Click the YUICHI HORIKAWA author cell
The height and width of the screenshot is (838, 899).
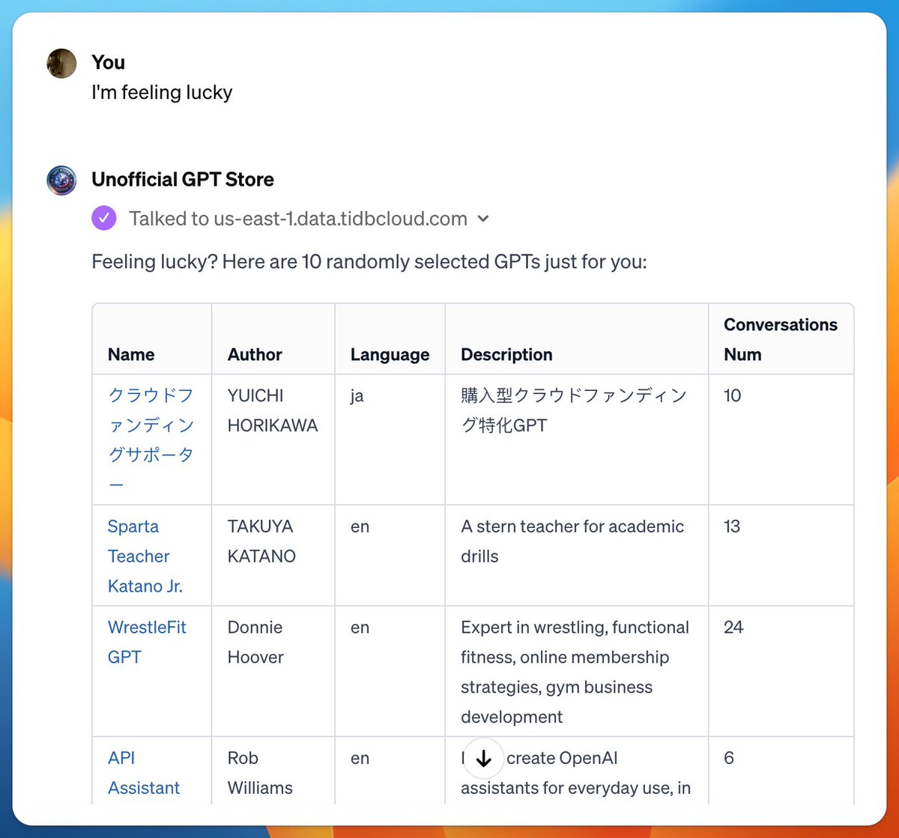pyautogui.click(x=273, y=410)
